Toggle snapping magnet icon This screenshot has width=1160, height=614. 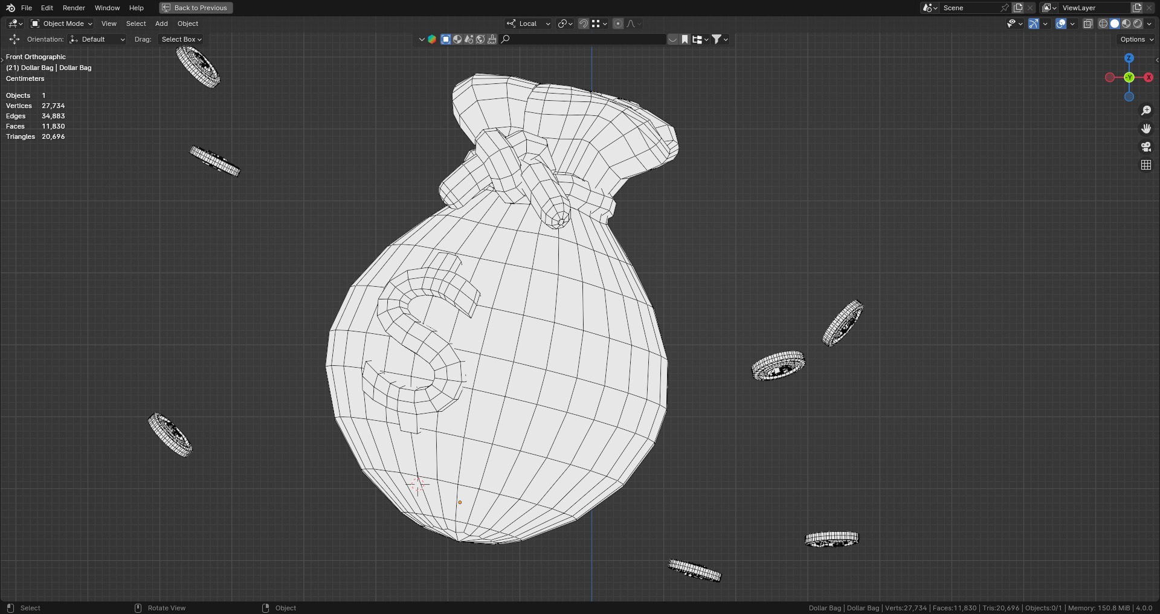click(x=584, y=24)
